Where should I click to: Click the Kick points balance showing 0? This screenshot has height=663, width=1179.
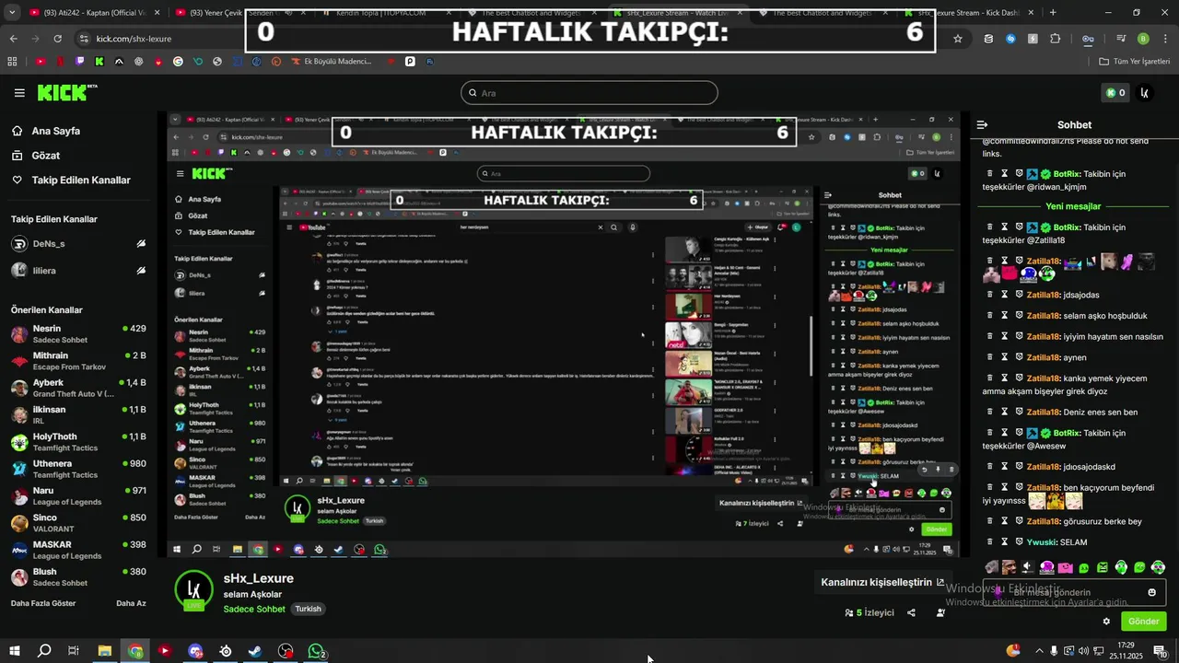click(1115, 93)
